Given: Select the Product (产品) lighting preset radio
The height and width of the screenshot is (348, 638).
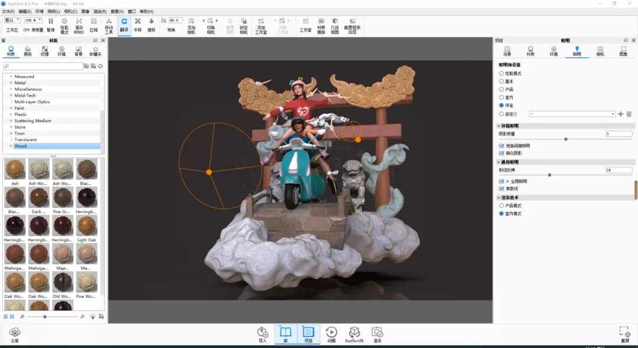Looking at the screenshot, I should (x=502, y=89).
